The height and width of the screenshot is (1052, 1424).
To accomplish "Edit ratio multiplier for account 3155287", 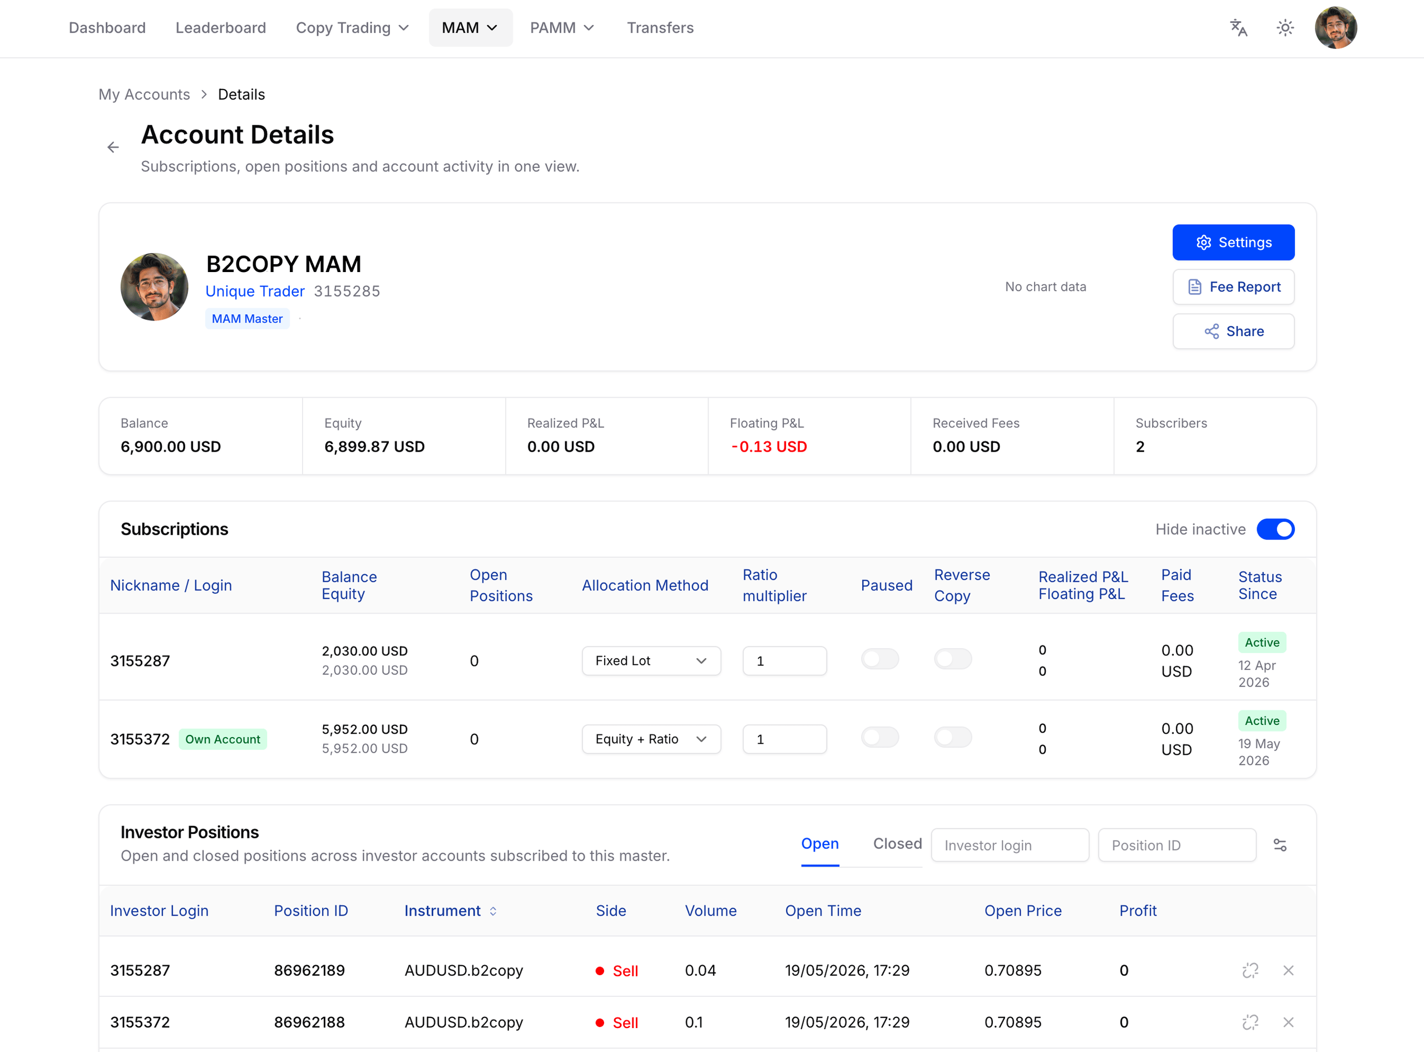I will (x=784, y=661).
